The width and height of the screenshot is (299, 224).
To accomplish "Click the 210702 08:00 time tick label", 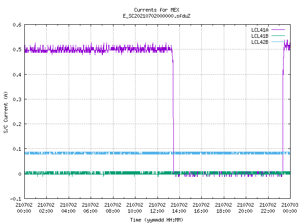I will (113, 208).
